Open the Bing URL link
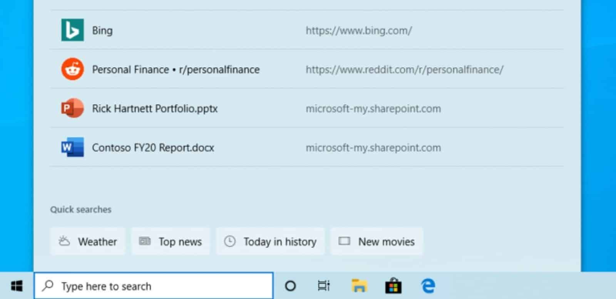 (358, 30)
